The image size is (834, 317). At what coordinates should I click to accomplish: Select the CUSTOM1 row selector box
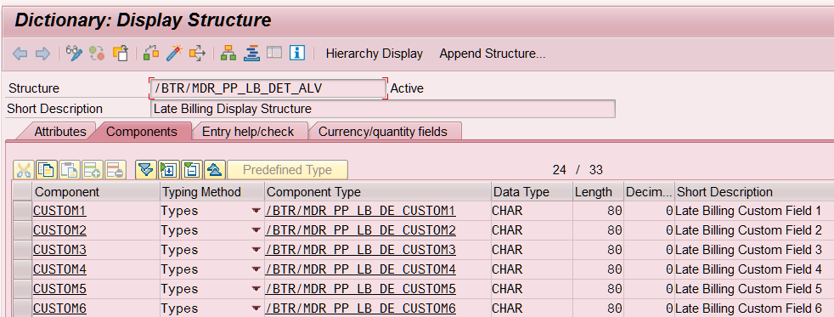(22, 211)
